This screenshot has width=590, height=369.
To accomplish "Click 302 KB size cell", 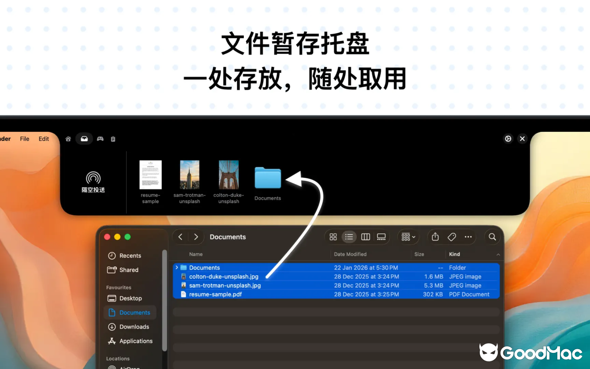I will (433, 294).
